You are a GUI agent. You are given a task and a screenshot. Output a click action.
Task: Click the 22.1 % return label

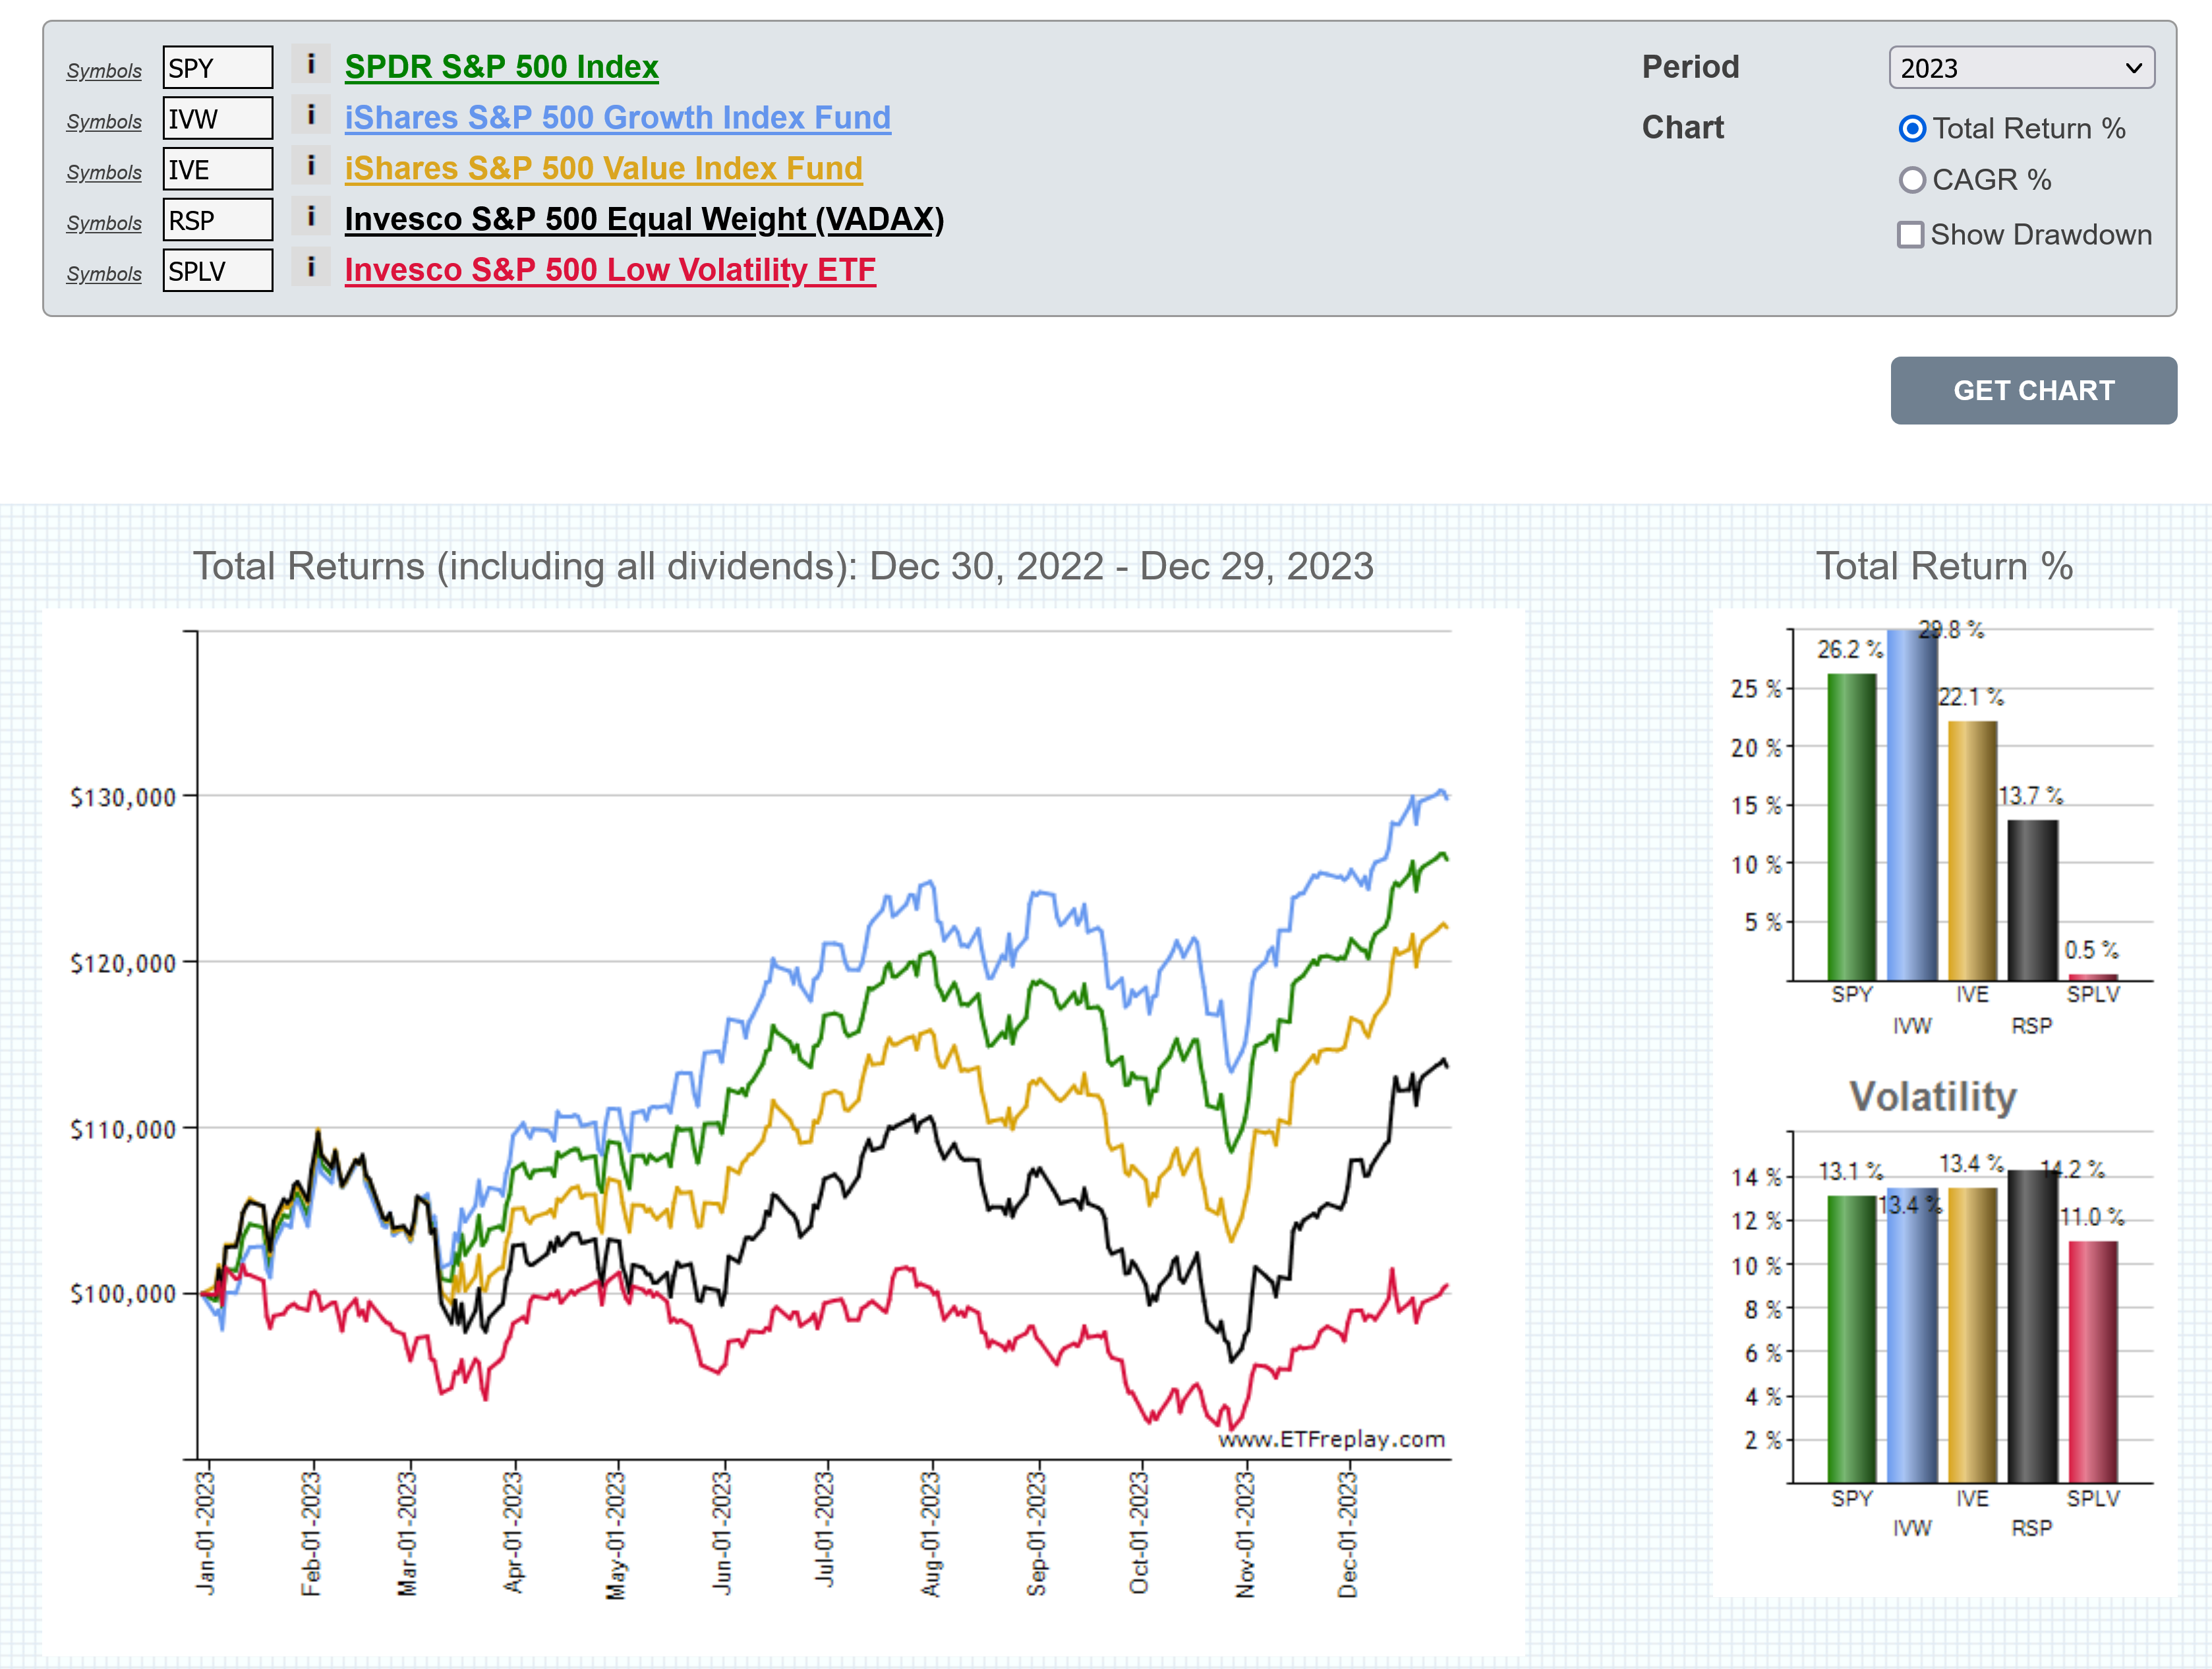pos(1970,697)
